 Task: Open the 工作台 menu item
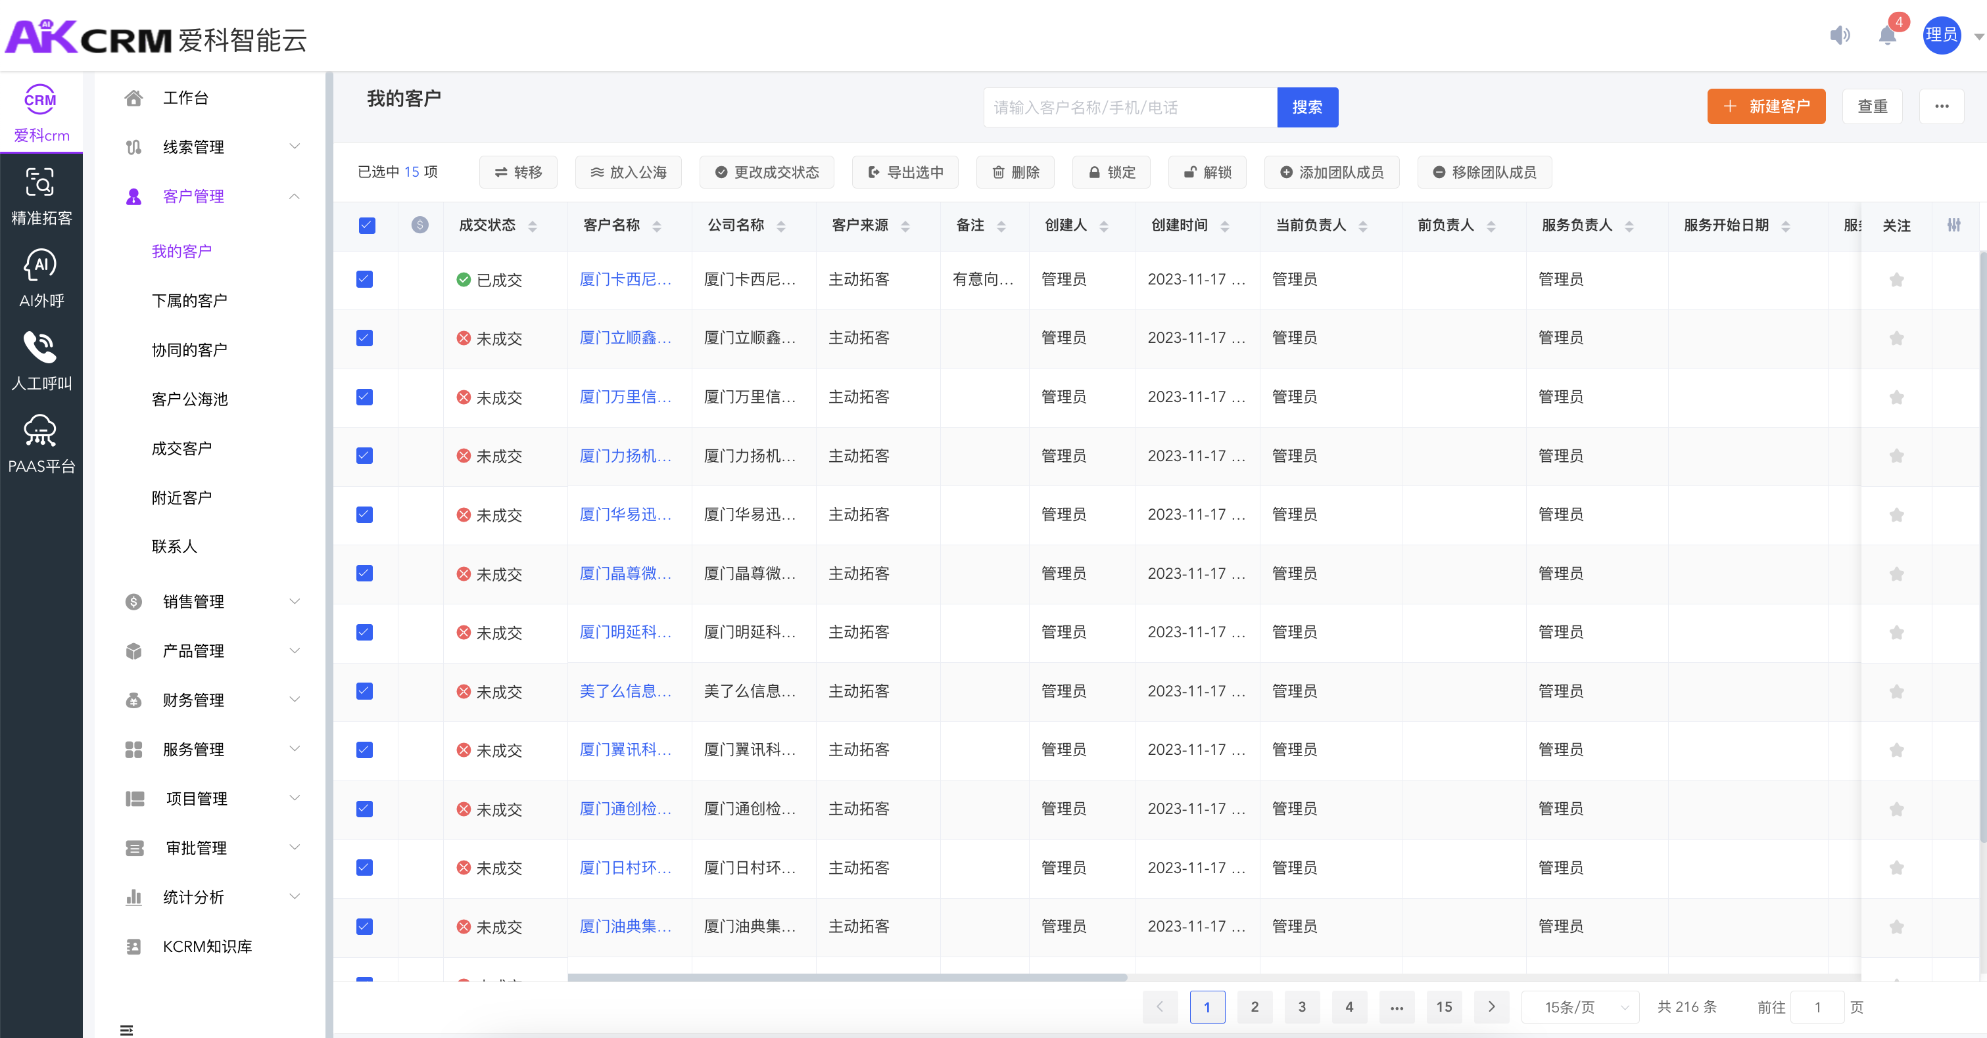[x=185, y=98]
